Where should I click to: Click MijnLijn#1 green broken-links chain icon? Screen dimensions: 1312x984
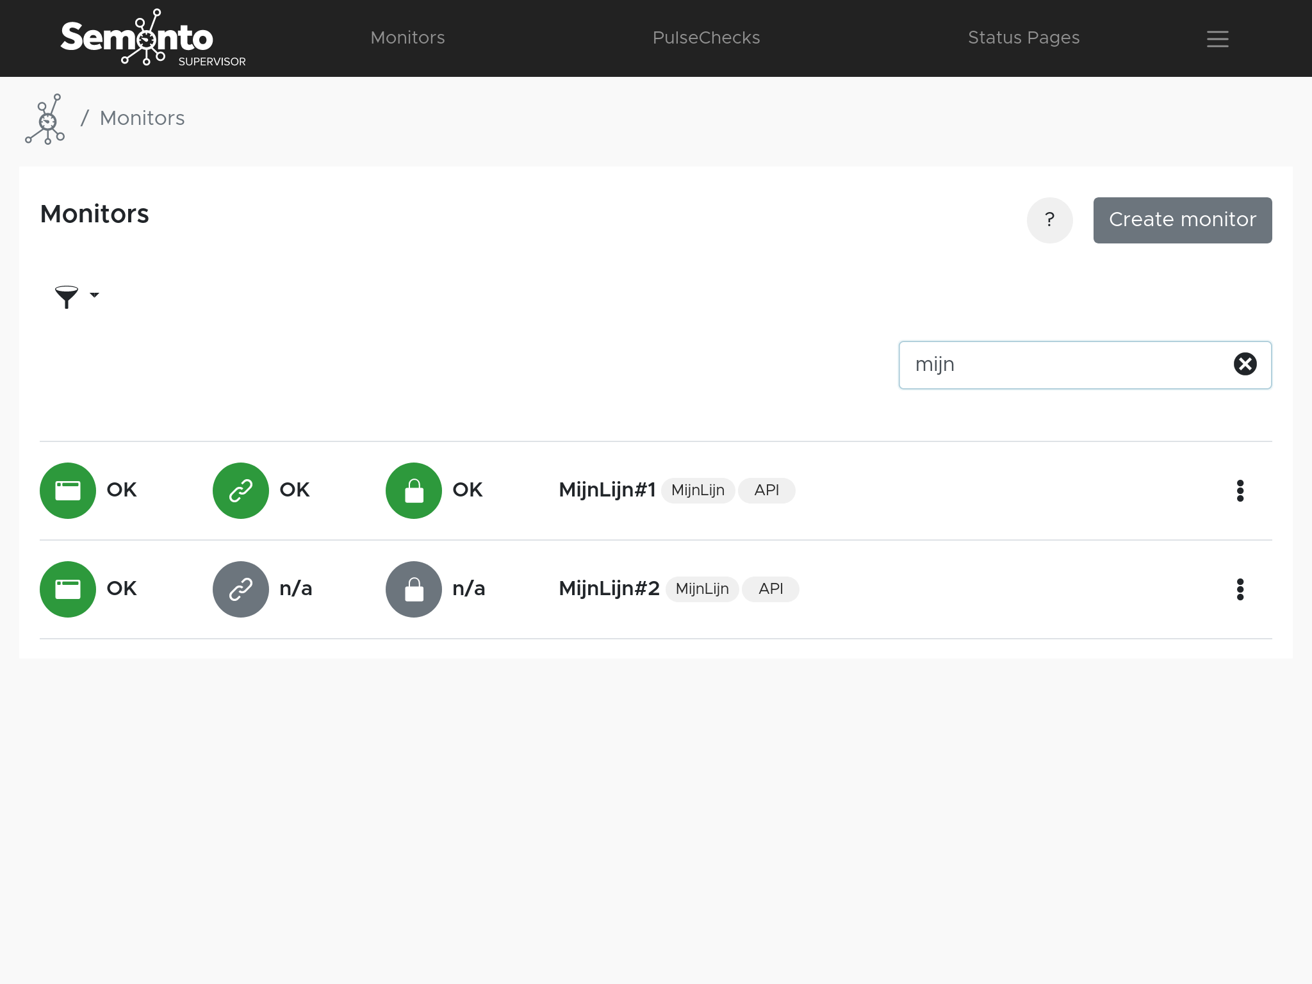pyautogui.click(x=241, y=491)
